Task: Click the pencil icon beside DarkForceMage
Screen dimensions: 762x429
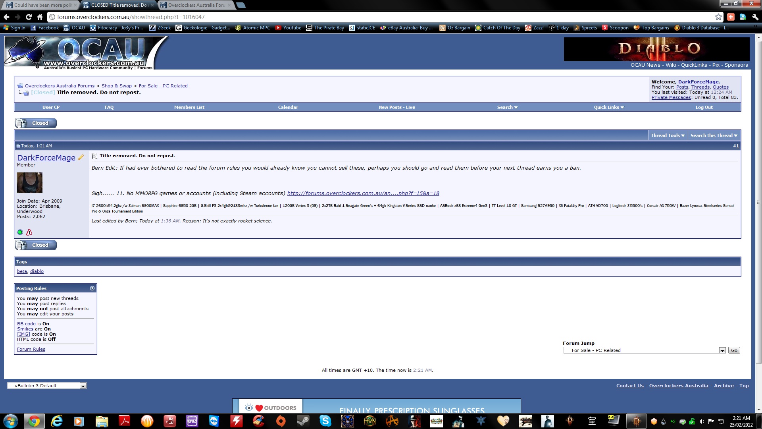Action: pos(81,158)
